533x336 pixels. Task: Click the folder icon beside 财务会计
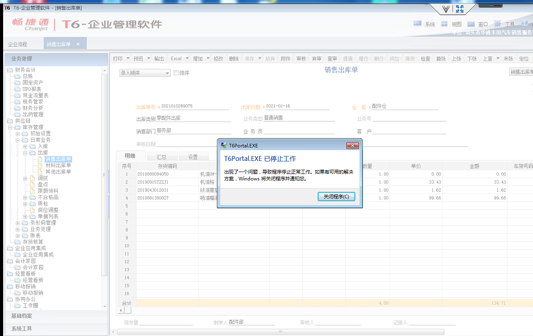(x=10, y=70)
